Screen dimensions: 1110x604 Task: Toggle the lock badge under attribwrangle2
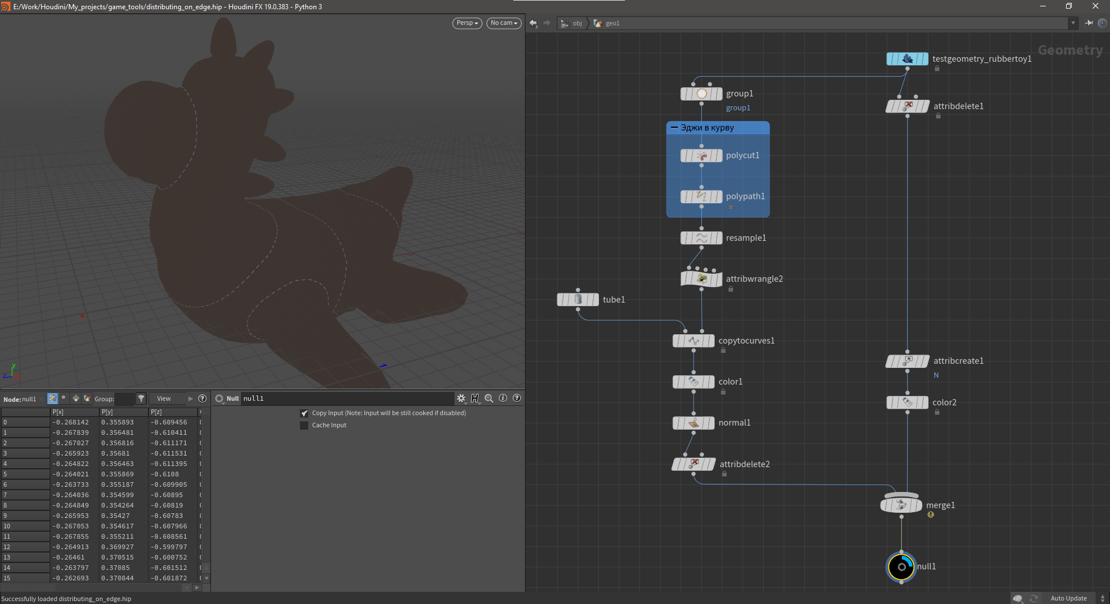731,289
